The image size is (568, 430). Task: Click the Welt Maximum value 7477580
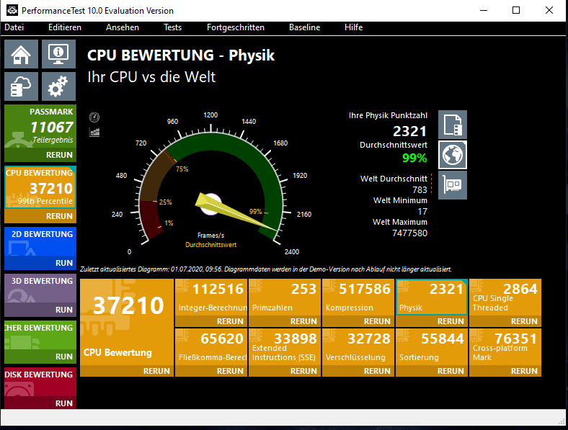coord(409,233)
